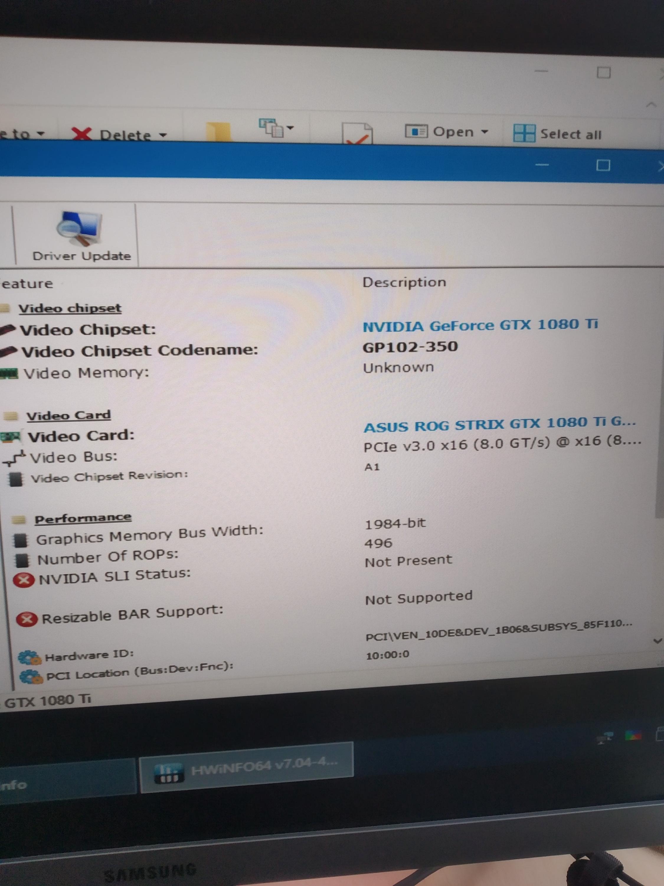Collapse the Performance section header
The height and width of the screenshot is (886, 664).
(x=82, y=518)
